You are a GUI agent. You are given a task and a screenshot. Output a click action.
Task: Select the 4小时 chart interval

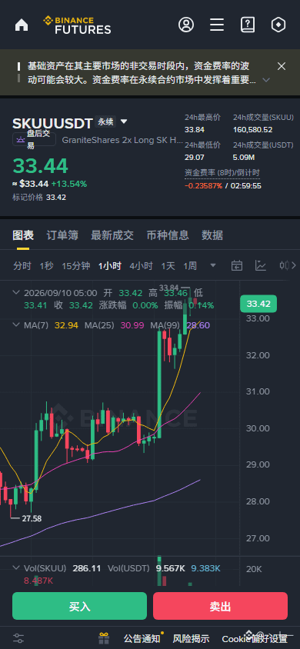[x=141, y=266]
